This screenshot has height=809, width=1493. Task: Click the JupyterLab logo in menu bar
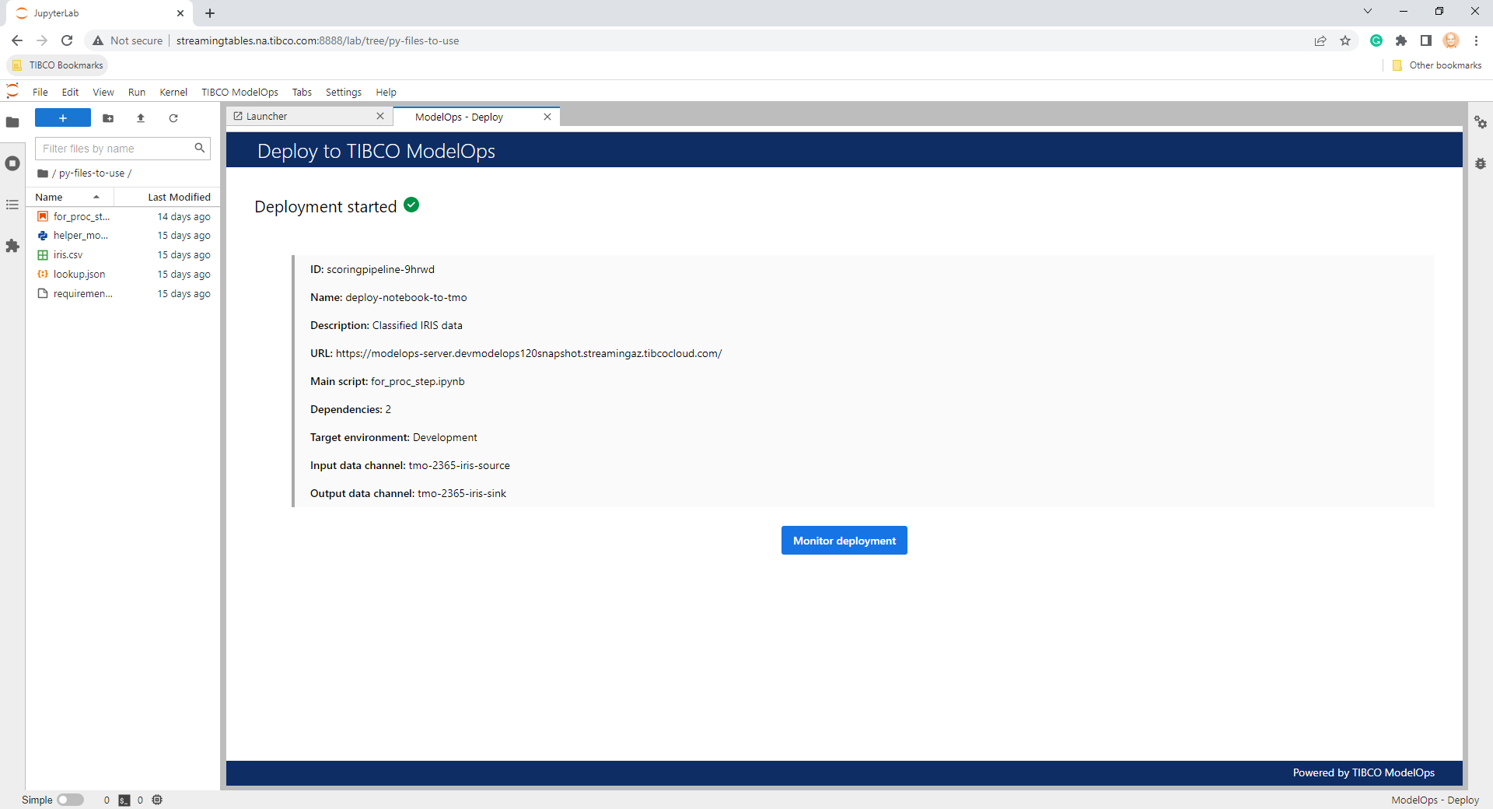(12, 91)
